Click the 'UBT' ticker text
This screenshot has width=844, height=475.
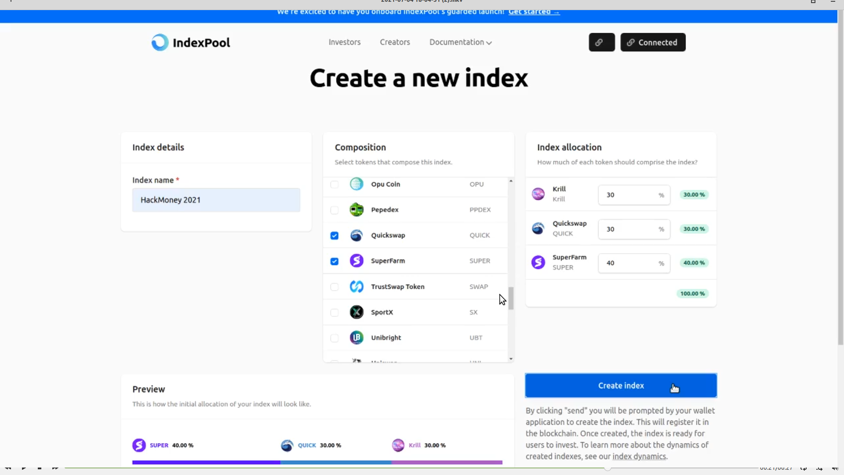coord(476,338)
